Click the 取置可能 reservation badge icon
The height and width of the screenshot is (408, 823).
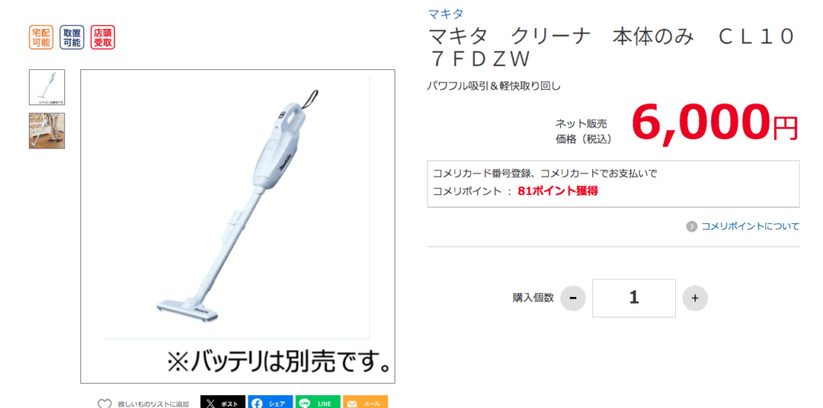tap(72, 37)
